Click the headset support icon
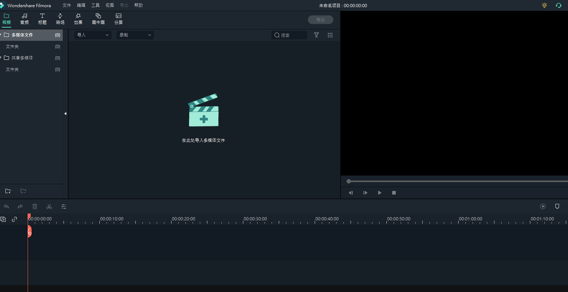Screen dimensions: 568x292 click(559, 5)
